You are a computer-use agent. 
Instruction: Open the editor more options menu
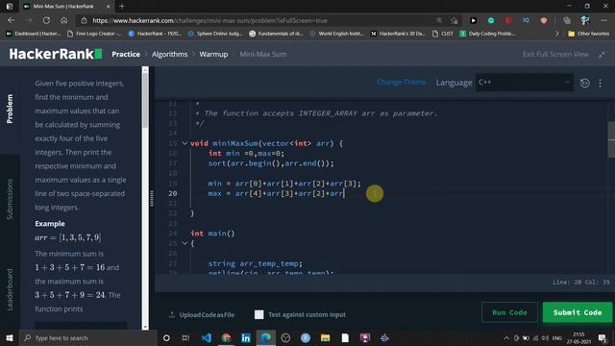(x=600, y=83)
